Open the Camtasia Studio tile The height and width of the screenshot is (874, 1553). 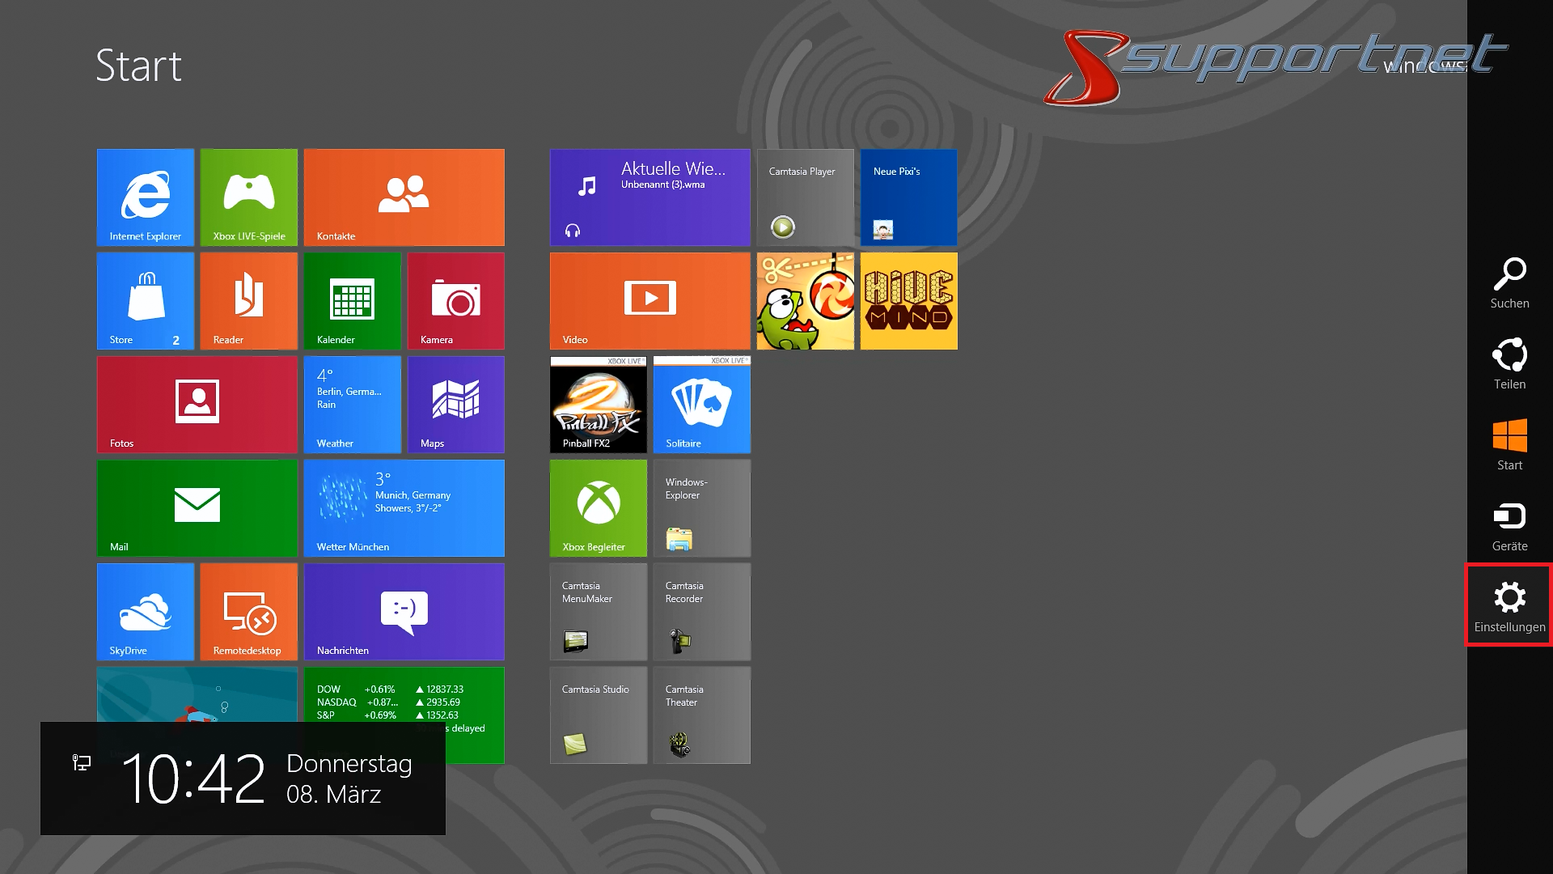point(599,715)
